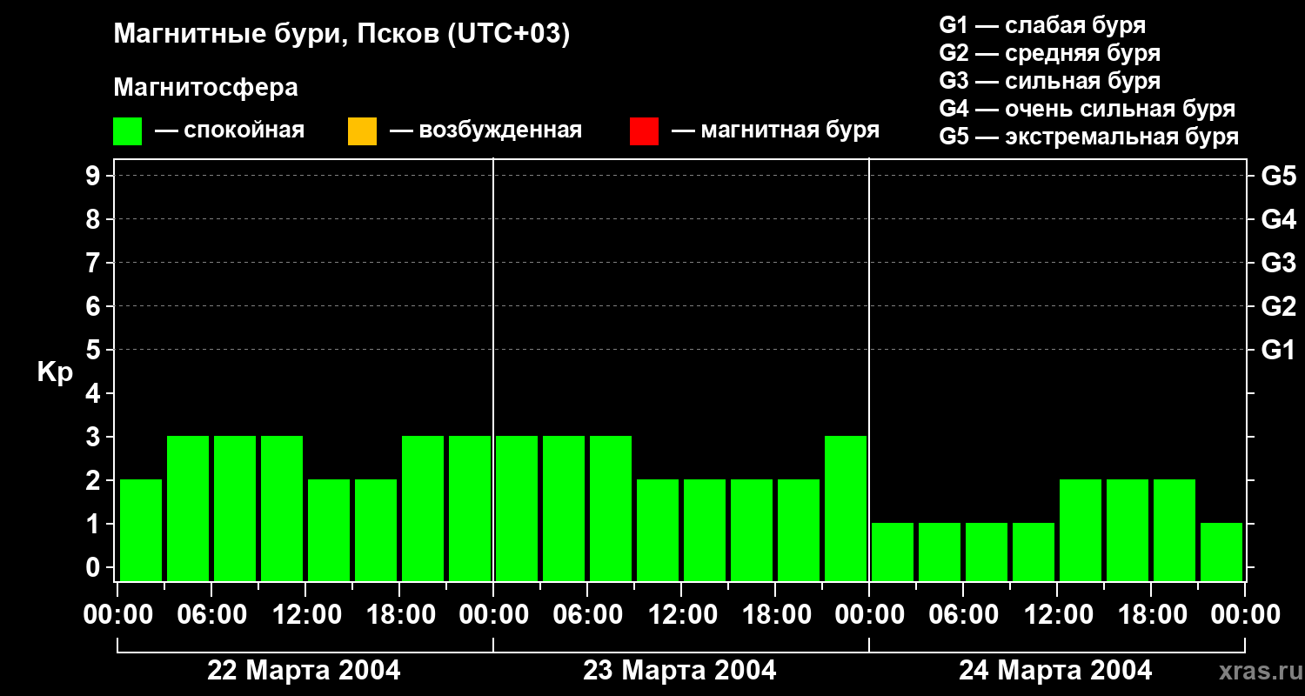The height and width of the screenshot is (696, 1305).
Task: Select the 'G5 — экстремальная буря' legend entry
Action: pos(1088,137)
